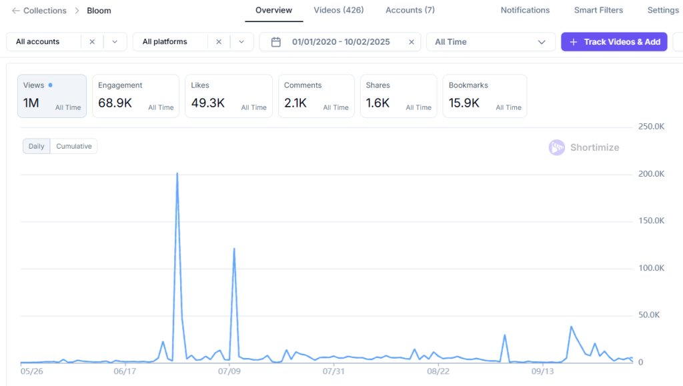Expand the All accounts dropdown chevron
The height and width of the screenshot is (386, 683).
[x=115, y=41]
